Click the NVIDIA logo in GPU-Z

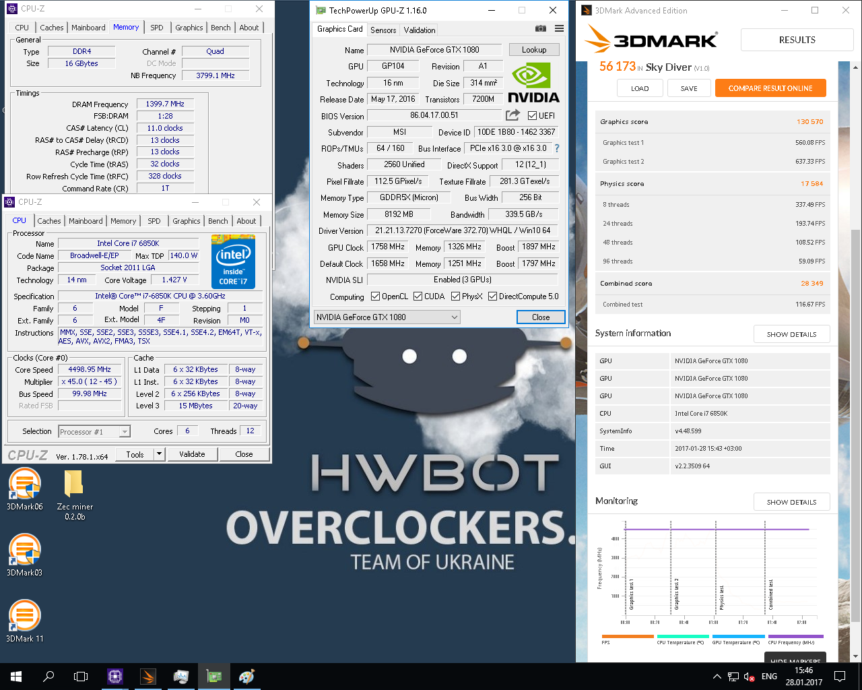533,83
